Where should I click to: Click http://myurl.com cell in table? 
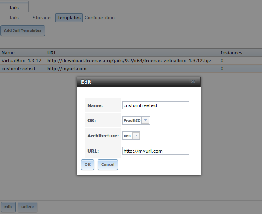(x=132, y=69)
